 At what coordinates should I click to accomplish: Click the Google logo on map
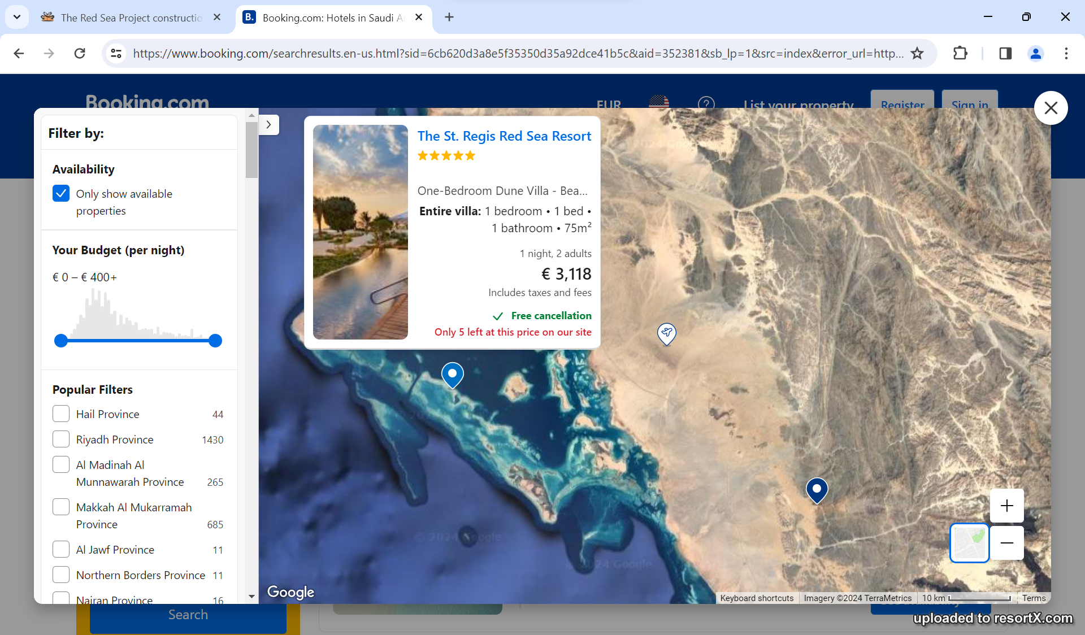[x=290, y=591]
